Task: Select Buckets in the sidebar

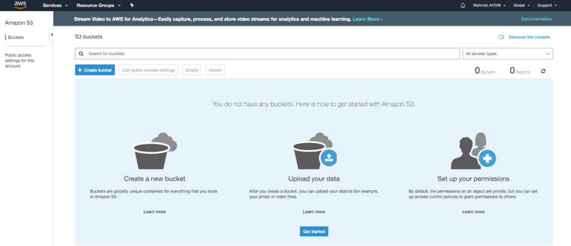Action: tap(16, 37)
